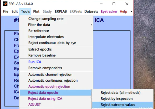Open the Datasets menu

coord(91,11)
